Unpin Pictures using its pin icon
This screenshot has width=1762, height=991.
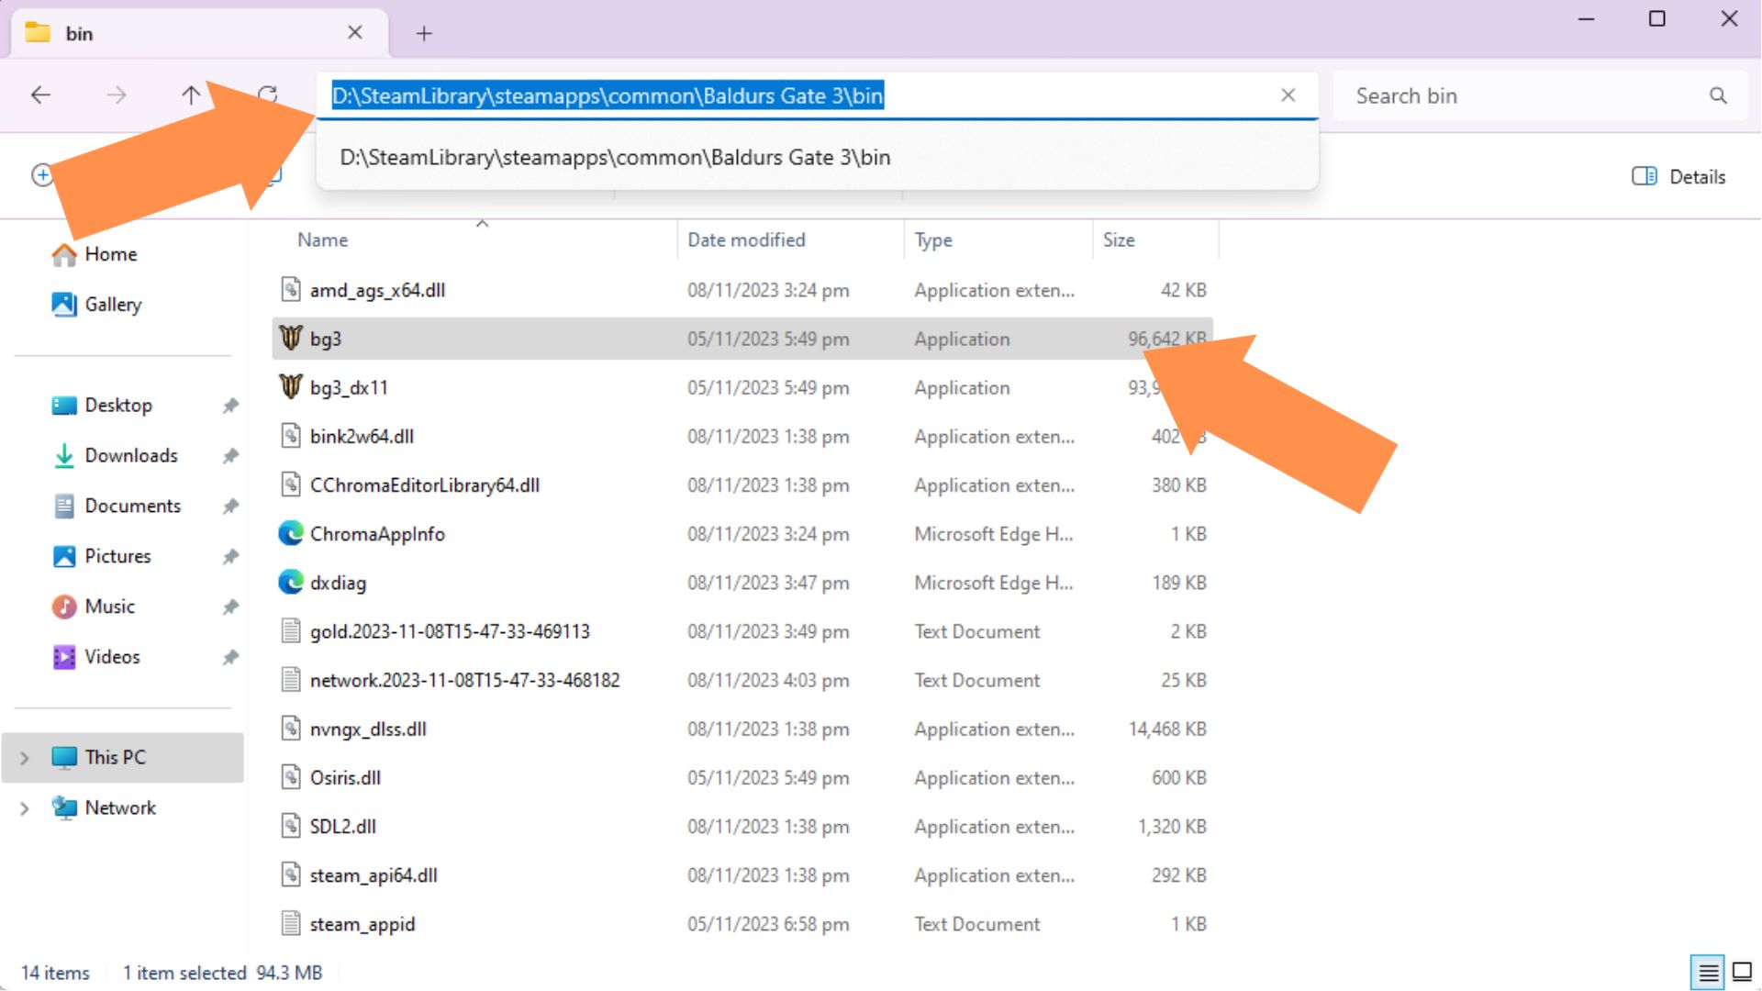[x=230, y=557]
